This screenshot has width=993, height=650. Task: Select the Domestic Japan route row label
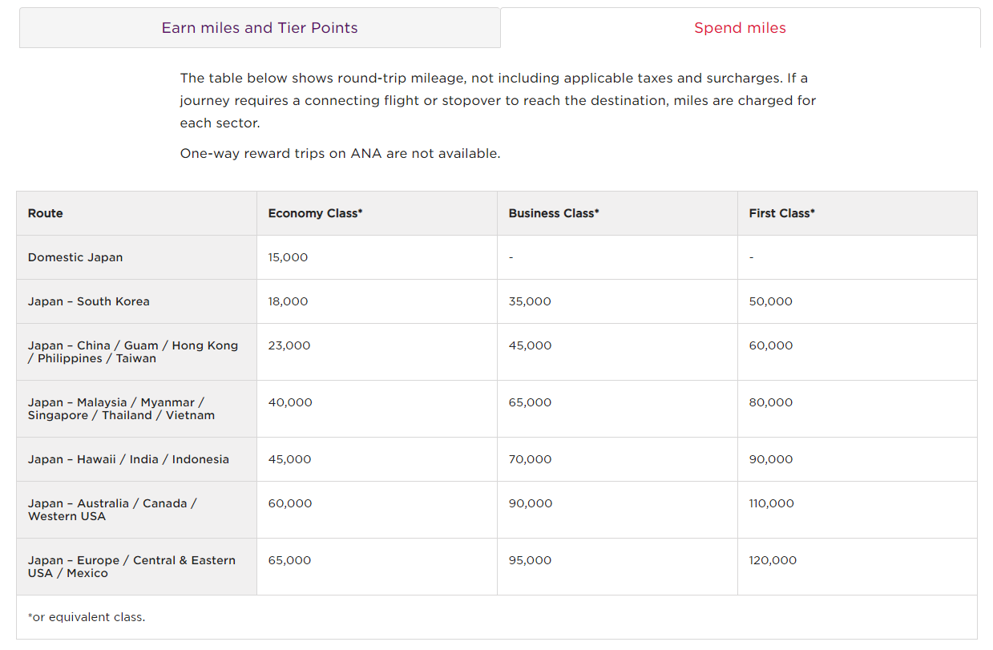pyautogui.click(x=75, y=257)
